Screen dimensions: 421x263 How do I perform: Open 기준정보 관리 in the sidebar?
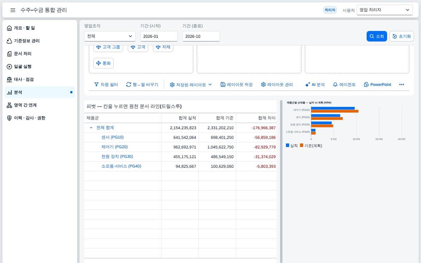point(40,41)
